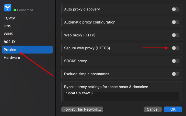The height and width of the screenshot is (116, 186).
Task: Open the TCP/IP settings tab
Action: pos(9,18)
